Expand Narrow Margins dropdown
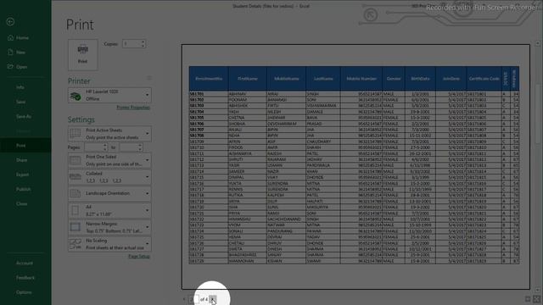543x305 pixels. 109,227
